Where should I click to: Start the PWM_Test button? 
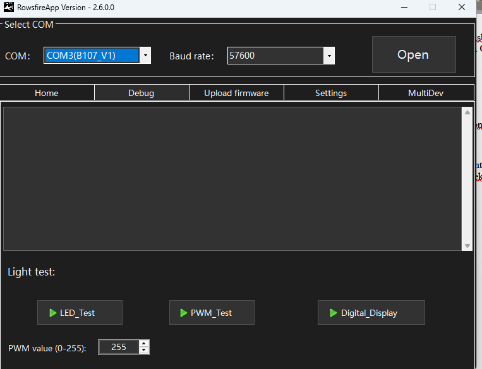click(212, 312)
